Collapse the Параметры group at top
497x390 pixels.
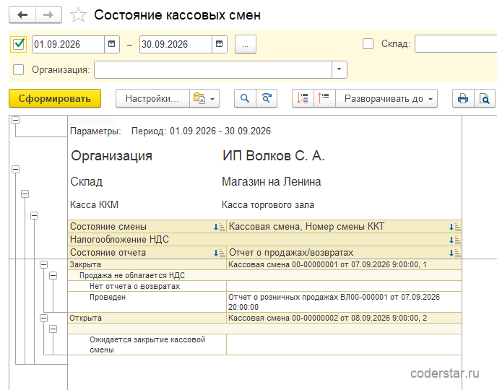[16, 120]
